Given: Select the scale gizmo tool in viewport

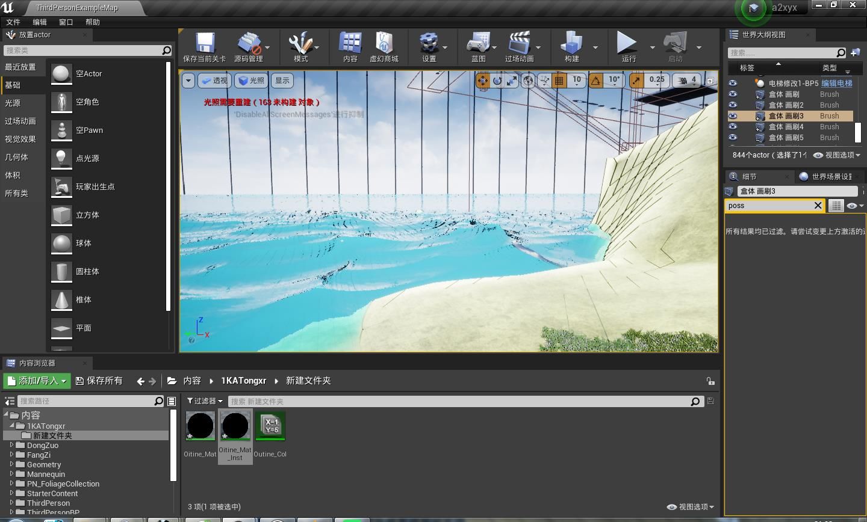Looking at the screenshot, I should click(512, 80).
